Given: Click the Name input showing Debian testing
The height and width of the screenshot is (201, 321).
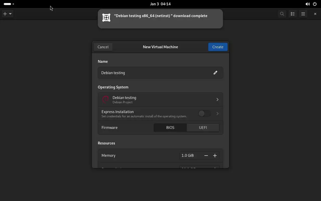Looking at the screenshot, I should click(160, 73).
